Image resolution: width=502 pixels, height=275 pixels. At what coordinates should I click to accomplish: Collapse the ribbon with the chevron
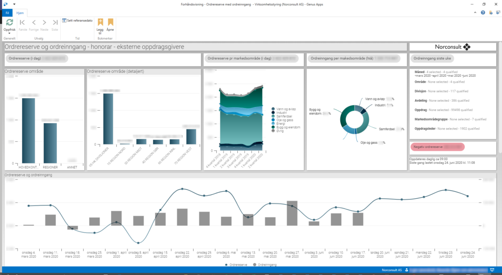476,13
